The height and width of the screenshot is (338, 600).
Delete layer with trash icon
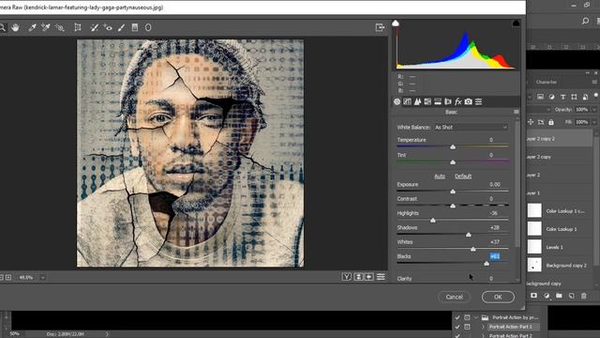[584, 296]
